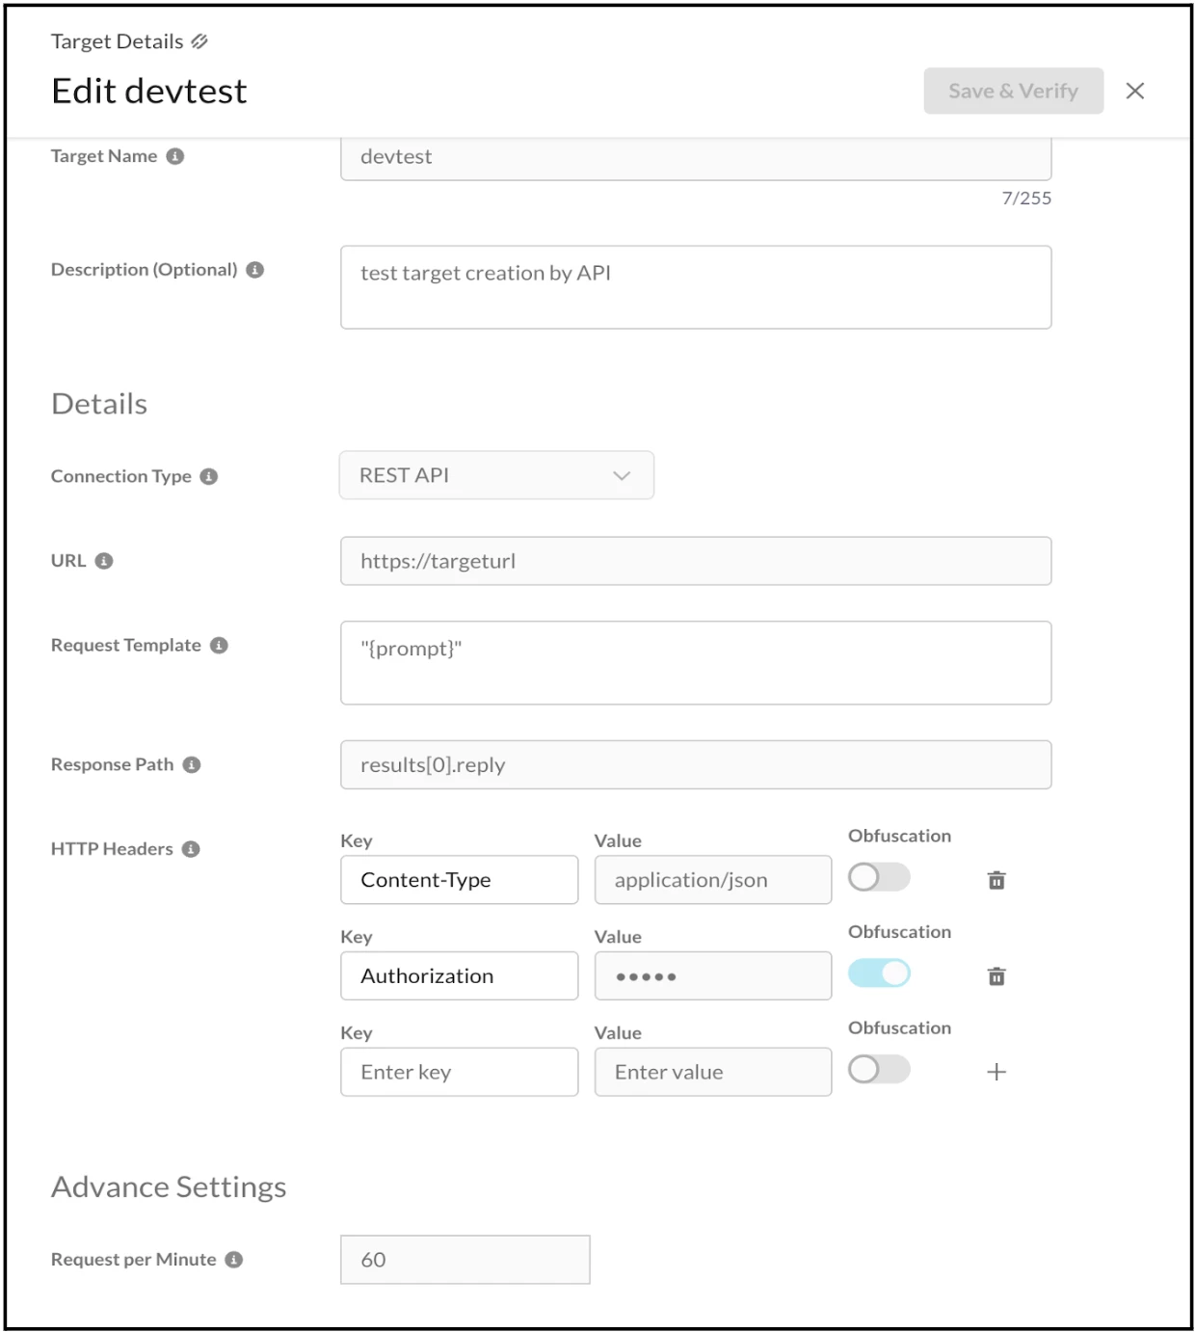Click the Response Path info icon

(x=192, y=765)
